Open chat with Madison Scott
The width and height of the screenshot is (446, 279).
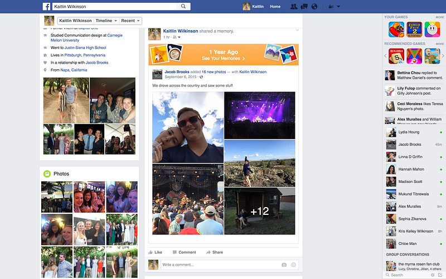tap(414, 182)
